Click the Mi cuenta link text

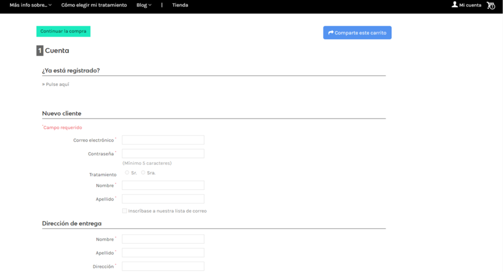click(470, 5)
